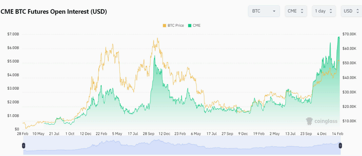Click the green CME legend color swatch
The width and height of the screenshot is (362, 156).
click(x=190, y=25)
